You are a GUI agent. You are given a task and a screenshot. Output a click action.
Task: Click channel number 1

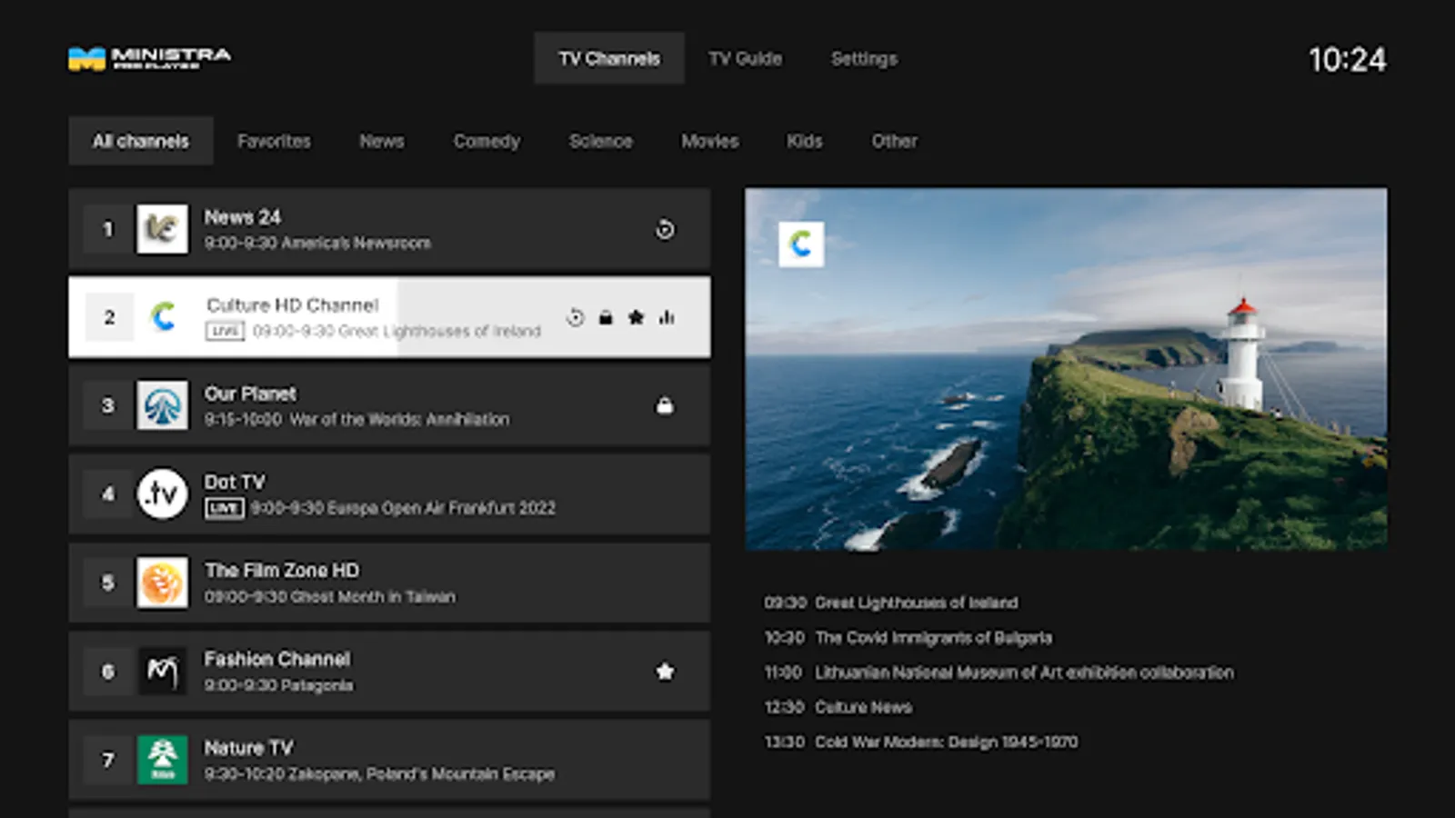click(x=107, y=229)
